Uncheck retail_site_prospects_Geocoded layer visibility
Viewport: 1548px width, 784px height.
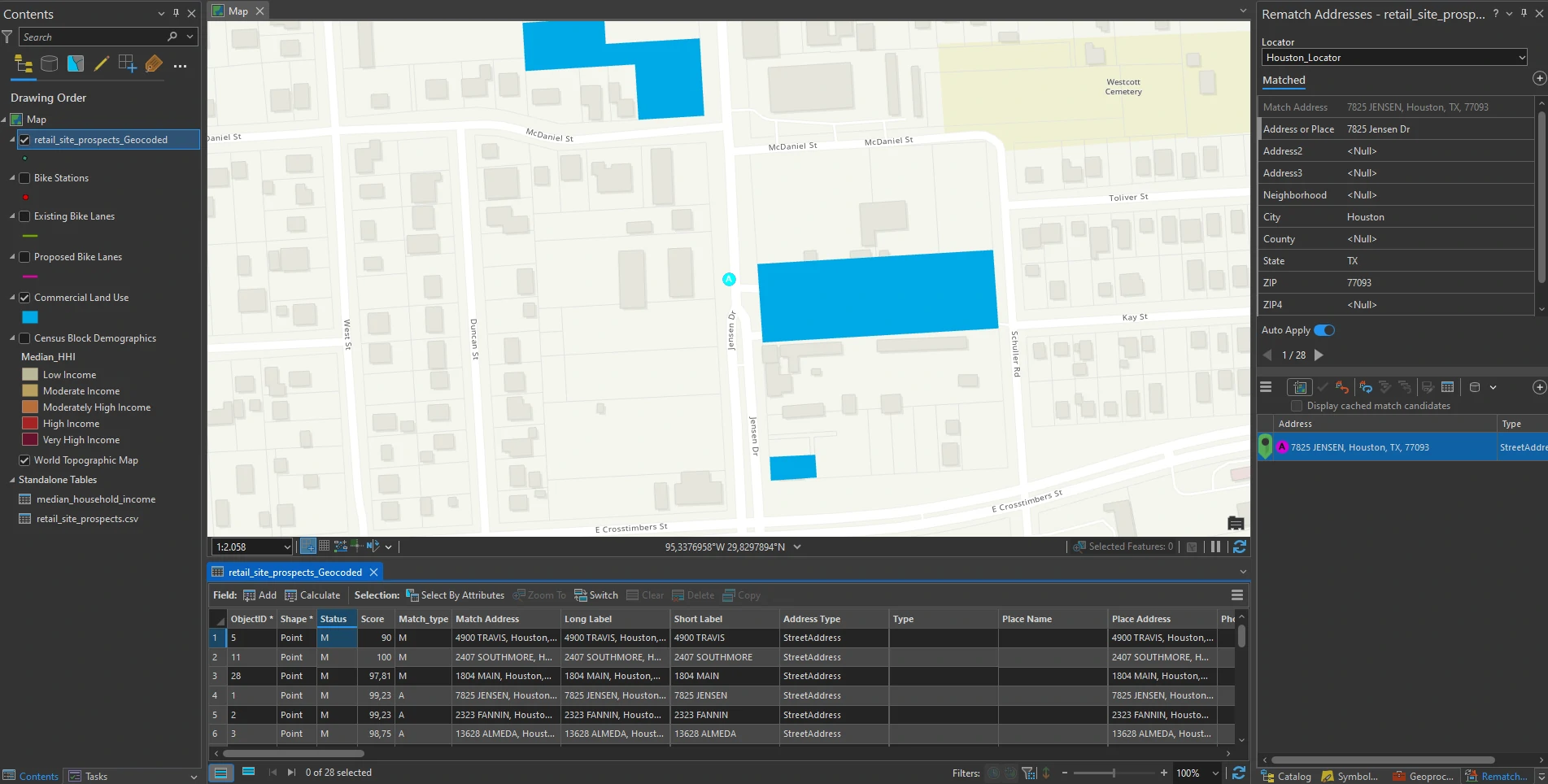pyautogui.click(x=24, y=140)
